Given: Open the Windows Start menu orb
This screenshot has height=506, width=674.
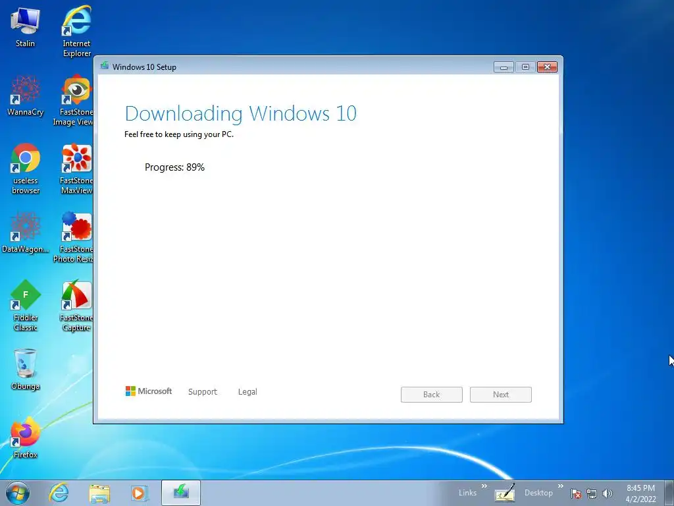Looking at the screenshot, I should 18,493.
